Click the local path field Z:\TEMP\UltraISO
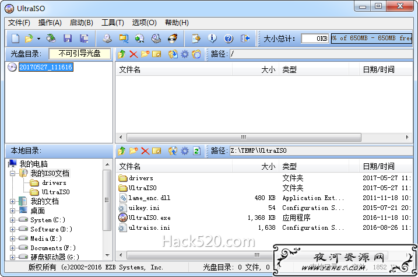418x277 pixels. tap(321, 151)
